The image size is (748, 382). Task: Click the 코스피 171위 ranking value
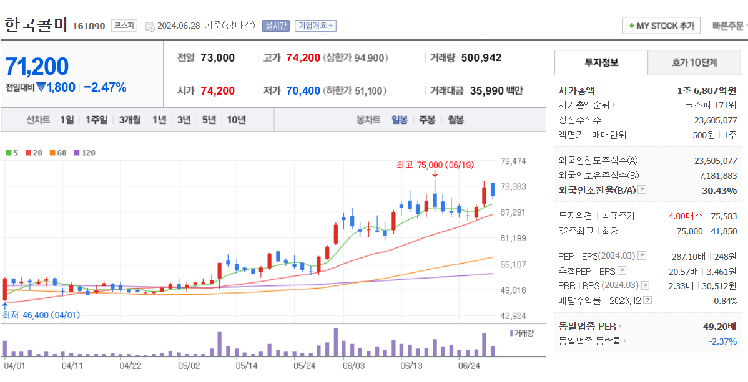click(711, 105)
